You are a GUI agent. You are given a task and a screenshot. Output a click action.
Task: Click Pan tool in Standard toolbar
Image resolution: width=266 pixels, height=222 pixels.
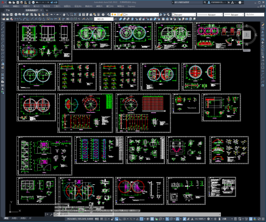point(64,15)
